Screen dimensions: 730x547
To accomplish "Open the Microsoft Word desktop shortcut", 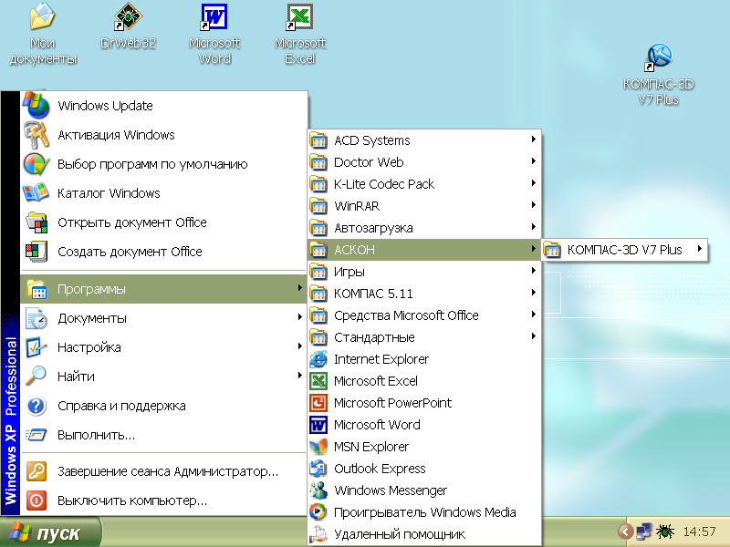I will 214,34.
